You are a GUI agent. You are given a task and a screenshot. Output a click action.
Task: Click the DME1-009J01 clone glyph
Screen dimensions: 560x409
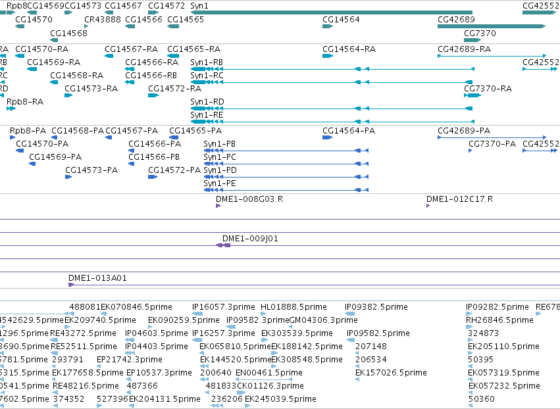tap(223, 245)
